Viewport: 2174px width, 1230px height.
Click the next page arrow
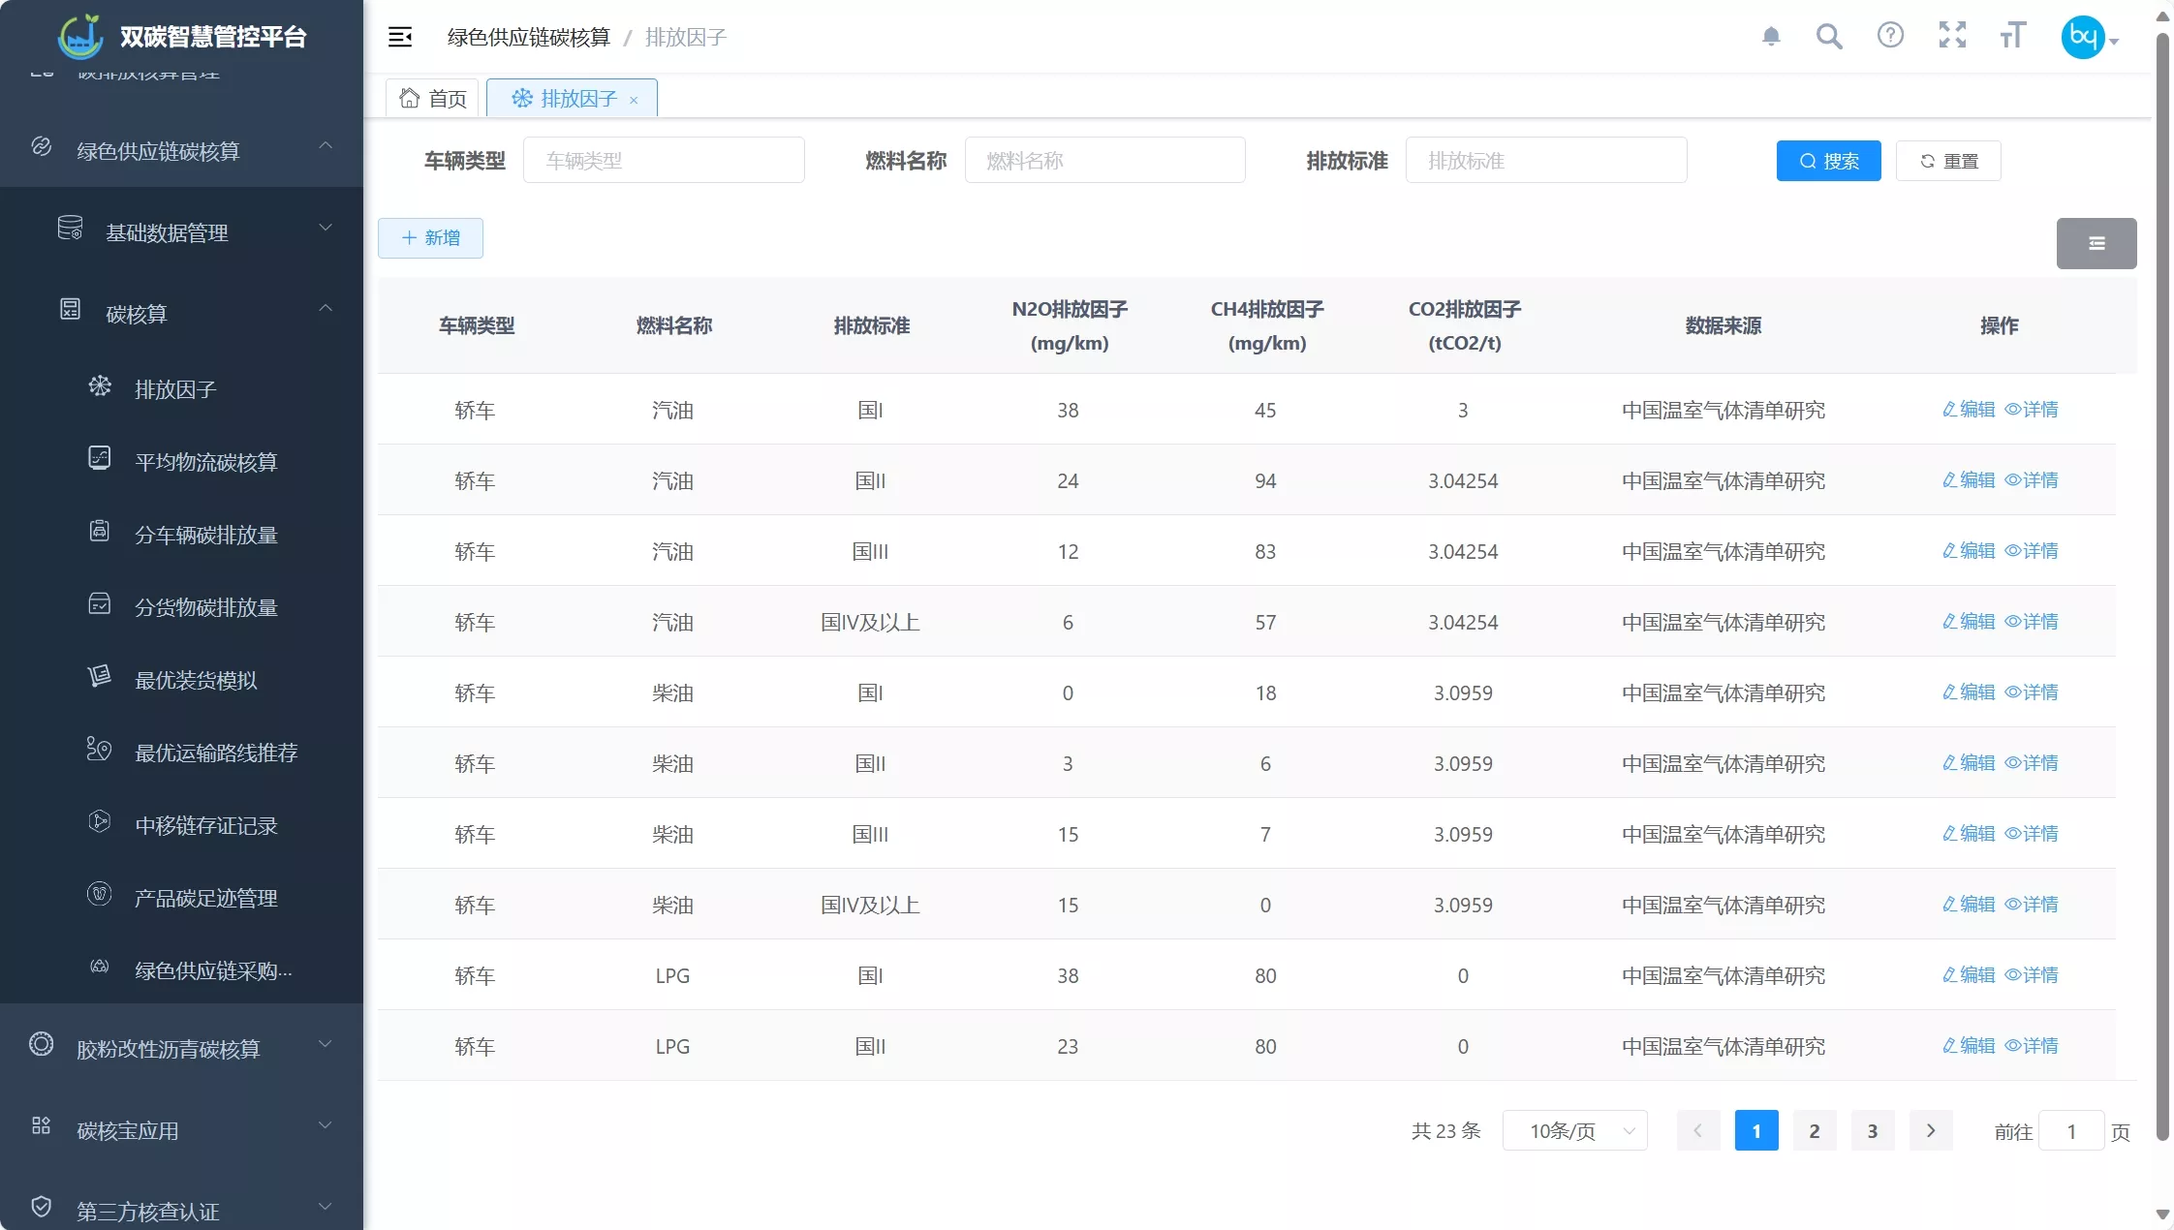tap(1931, 1131)
